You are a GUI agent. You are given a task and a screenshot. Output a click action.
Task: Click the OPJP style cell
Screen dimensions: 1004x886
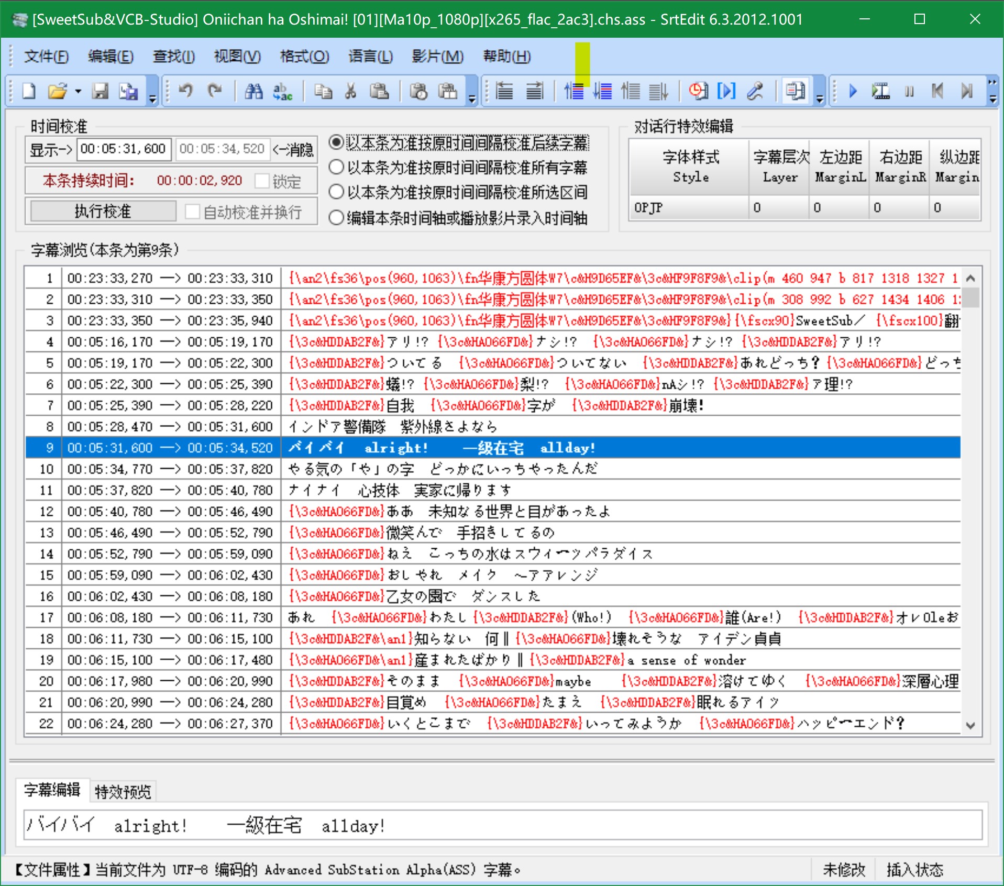689,207
